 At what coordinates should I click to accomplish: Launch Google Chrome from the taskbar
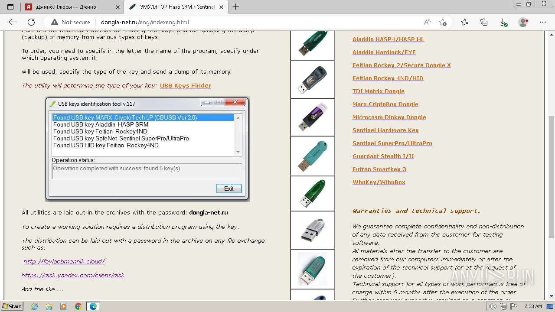tap(78, 306)
